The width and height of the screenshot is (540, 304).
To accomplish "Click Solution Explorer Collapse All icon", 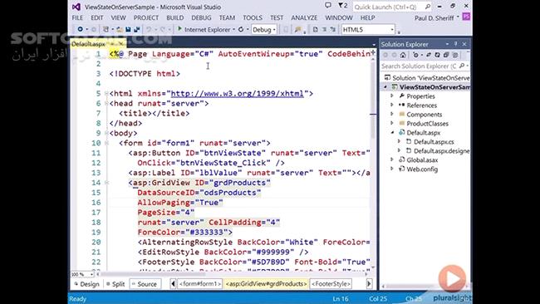I will pyautogui.click(x=446, y=55).
